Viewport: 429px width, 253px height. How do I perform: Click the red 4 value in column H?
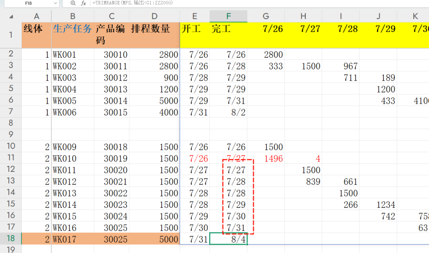point(303,158)
